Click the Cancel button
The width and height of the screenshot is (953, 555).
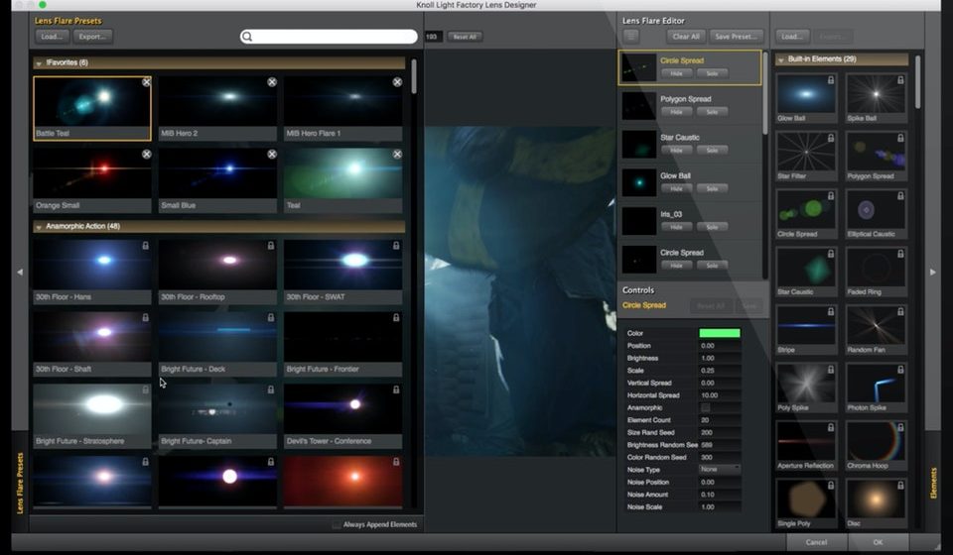(x=816, y=542)
